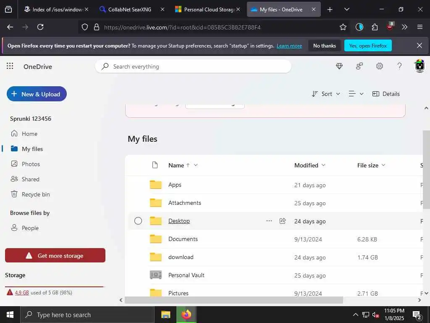Open OneDrive settings gear
The height and width of the screenshot is (323, 430).
(380, 66)
